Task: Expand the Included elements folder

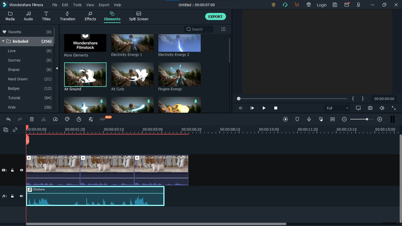Action: point(4,41)
